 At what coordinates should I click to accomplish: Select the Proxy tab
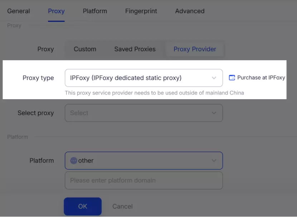tap(56, 11)
